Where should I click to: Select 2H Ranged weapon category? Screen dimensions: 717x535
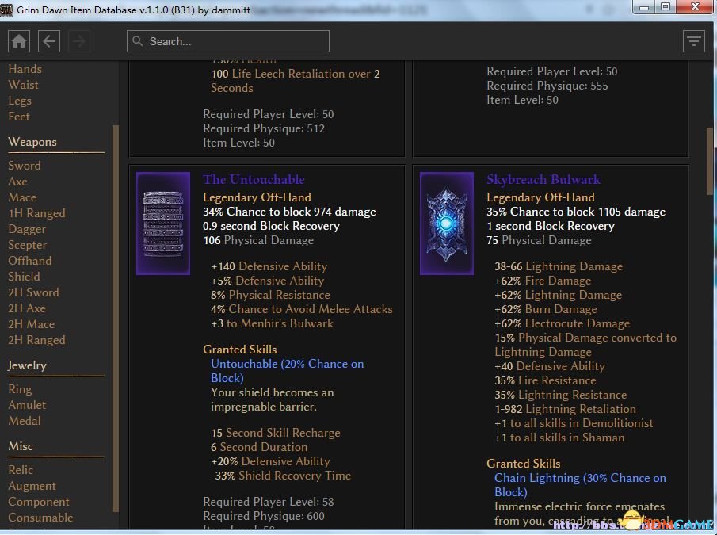36,340
